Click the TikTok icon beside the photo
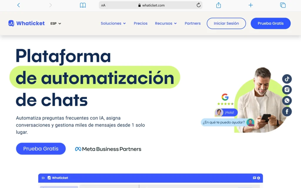The width and height of the screenshot is (301, 188). tap(287, 79)
